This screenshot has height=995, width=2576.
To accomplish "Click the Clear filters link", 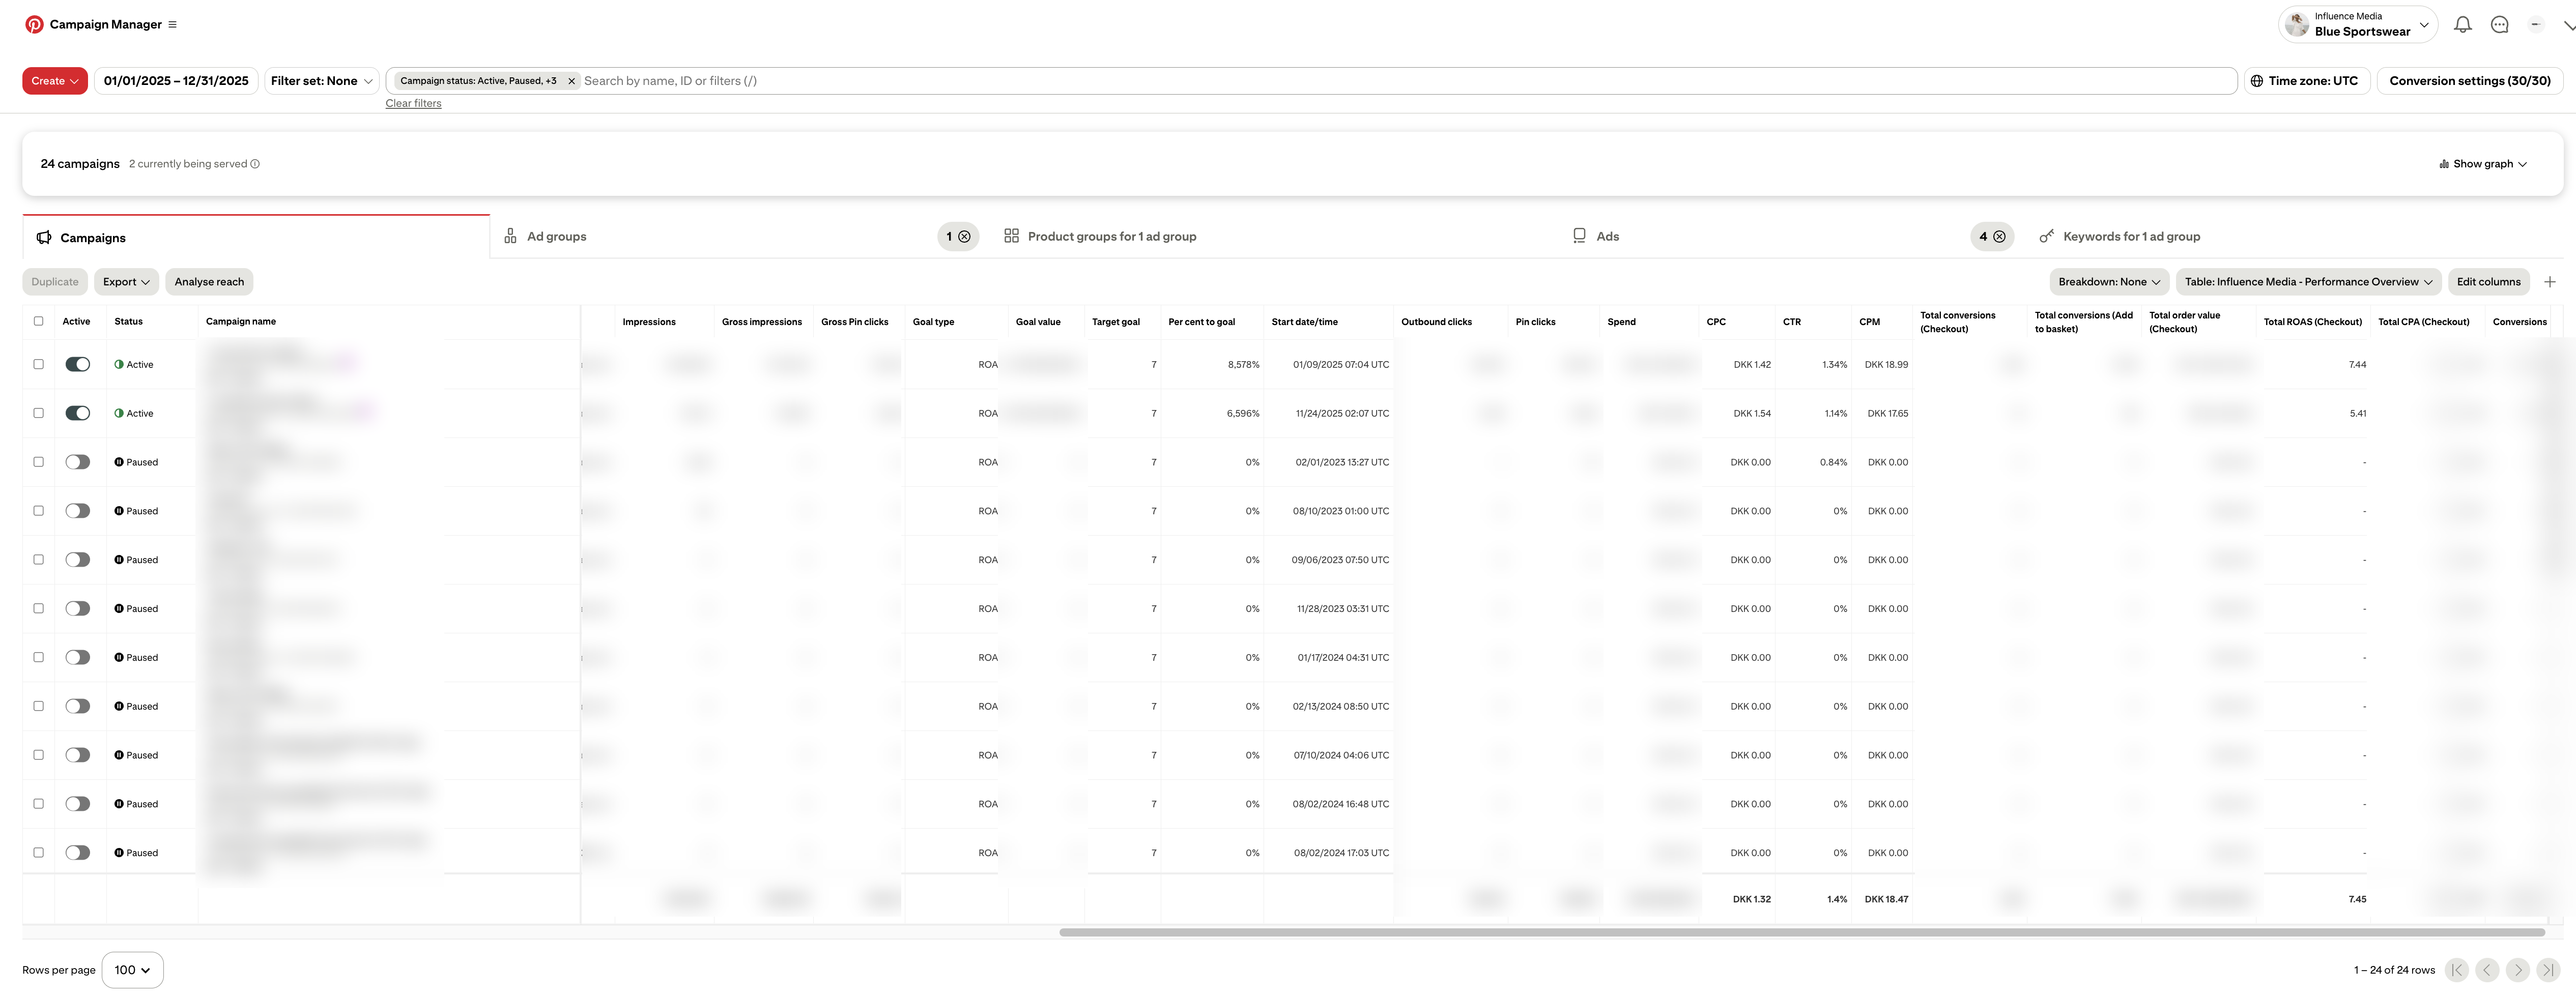I will [413, 103].
